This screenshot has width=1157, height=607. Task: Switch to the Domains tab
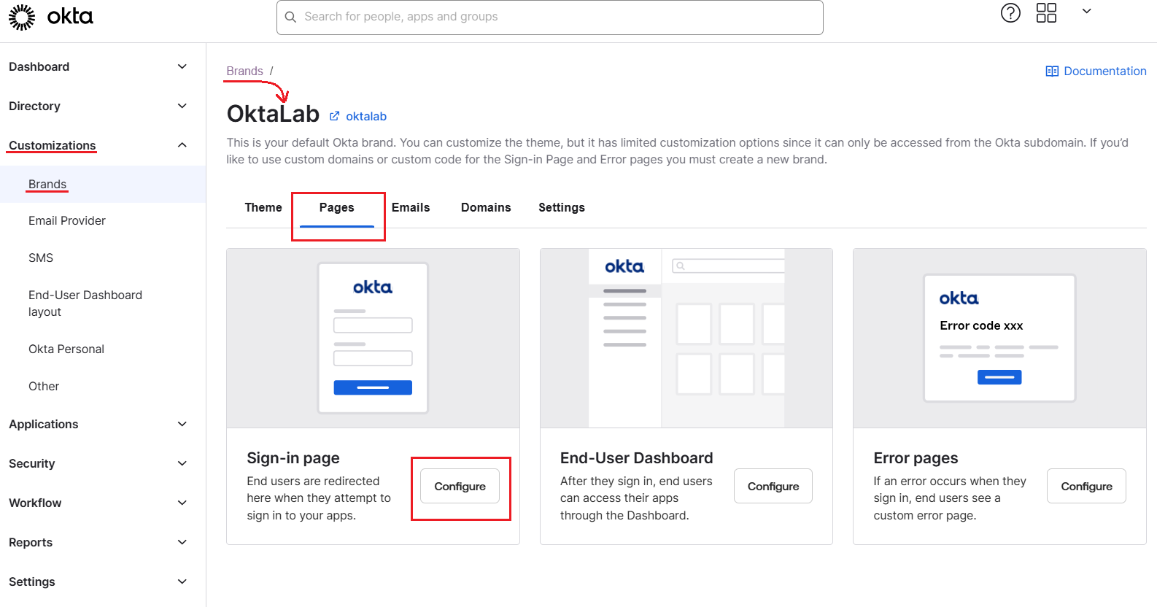click(x=486, y=208)
